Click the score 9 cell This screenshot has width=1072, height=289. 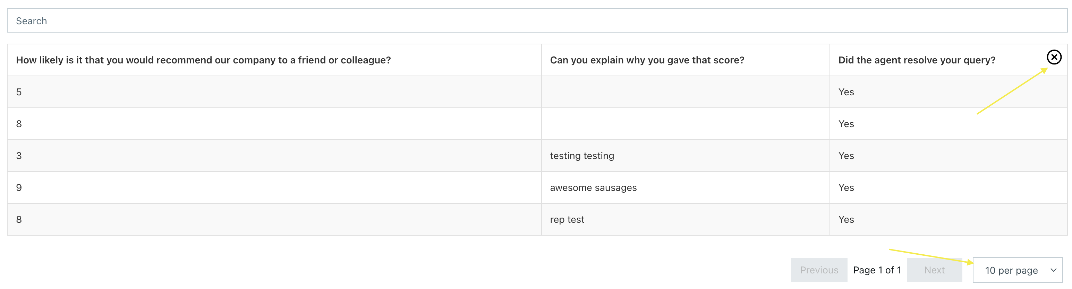pyautogui.click(x=19, y=188)
